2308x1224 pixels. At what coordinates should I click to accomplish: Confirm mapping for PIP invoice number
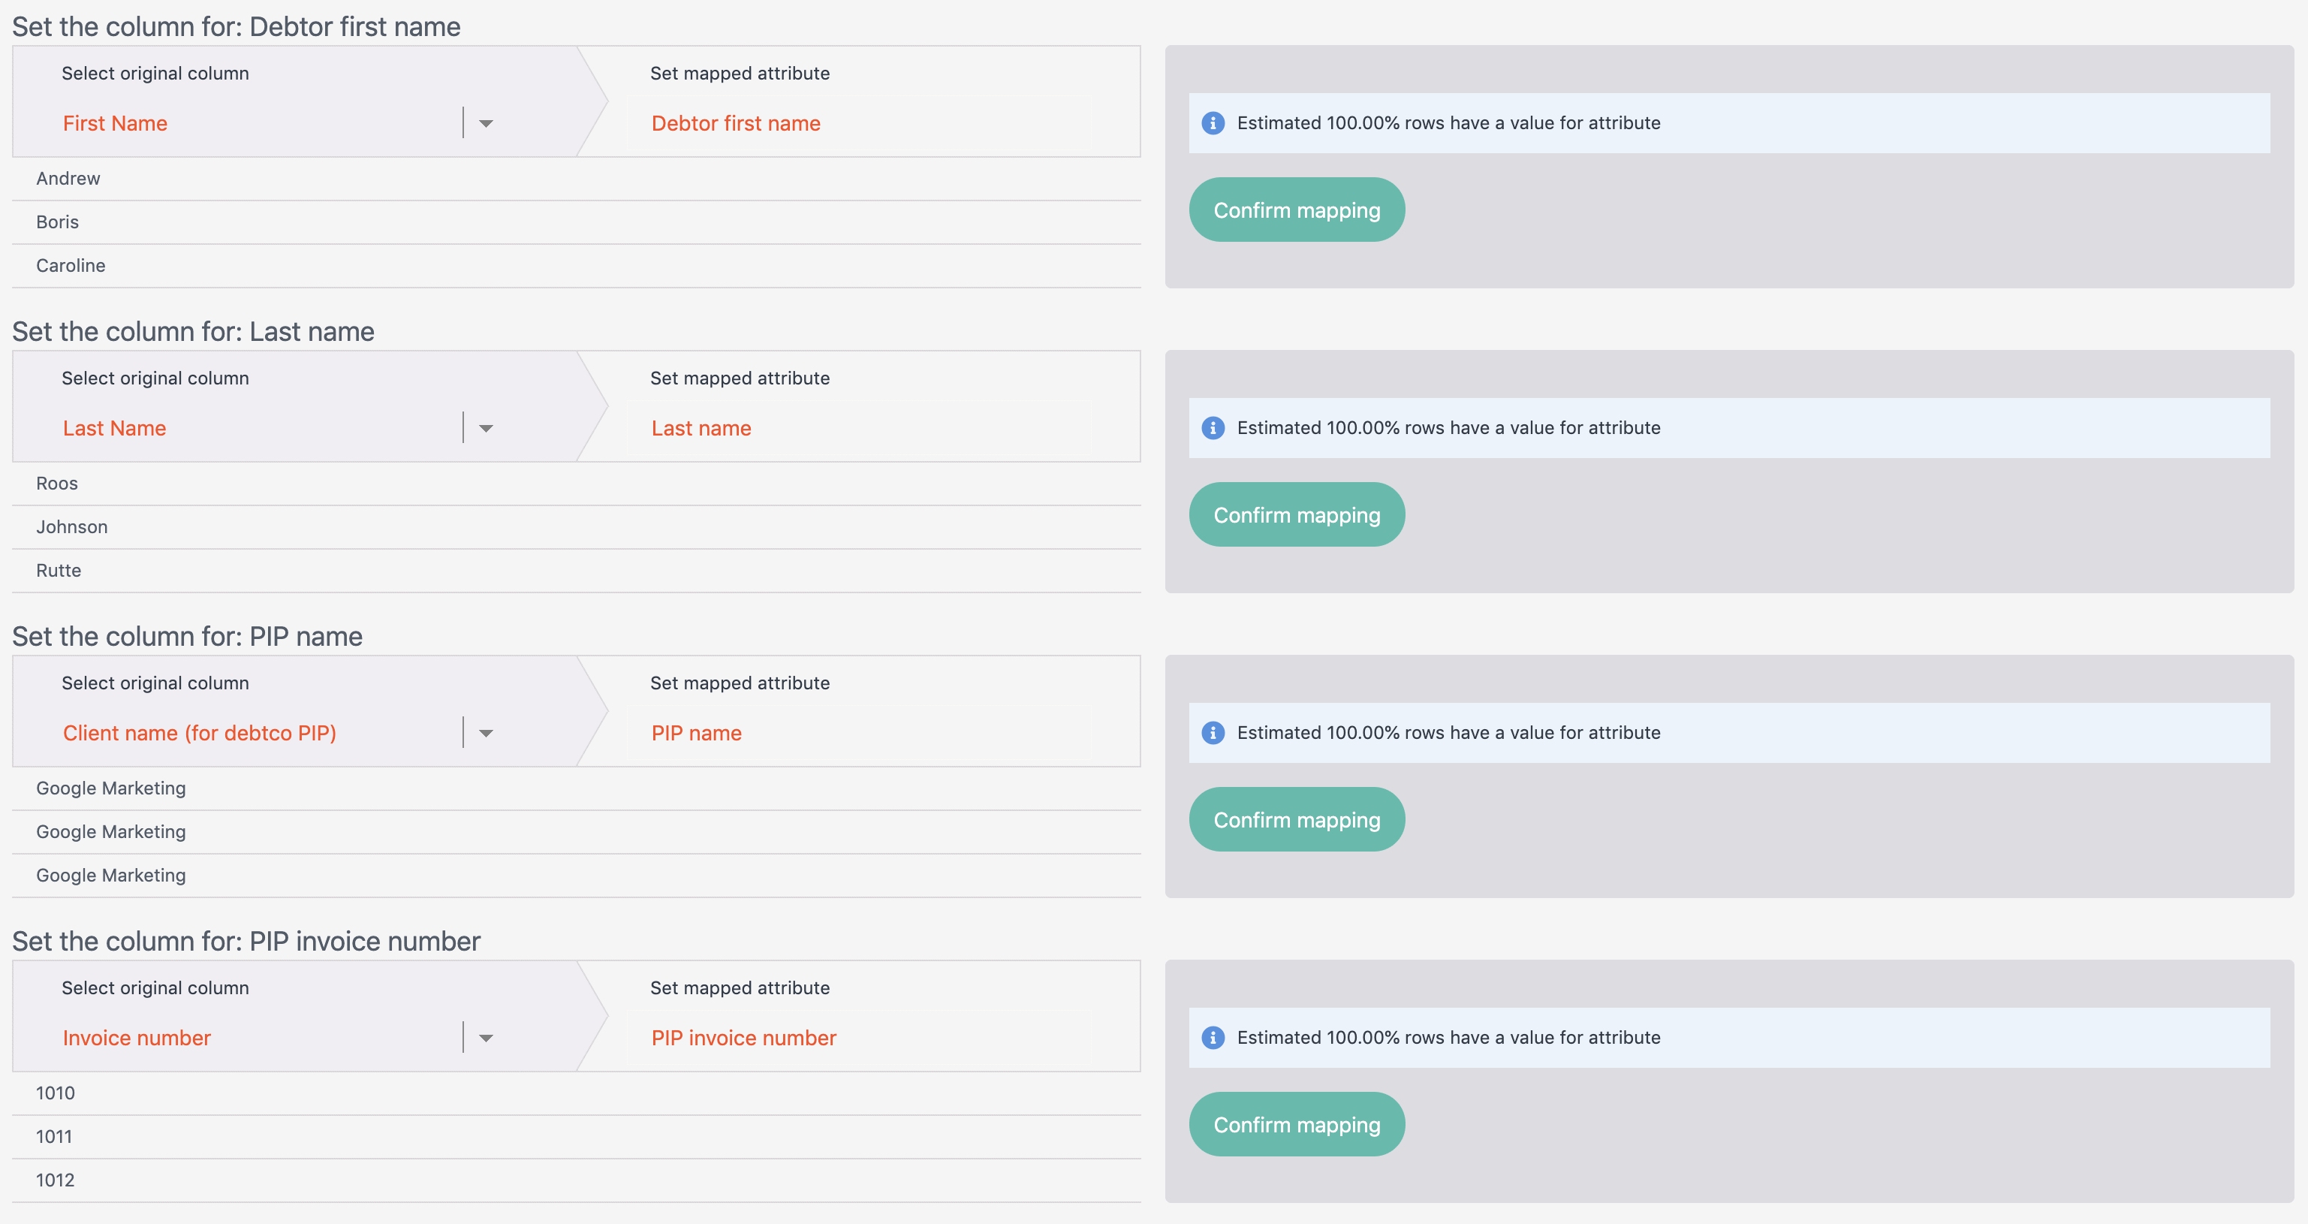tap(1296, 1123)
